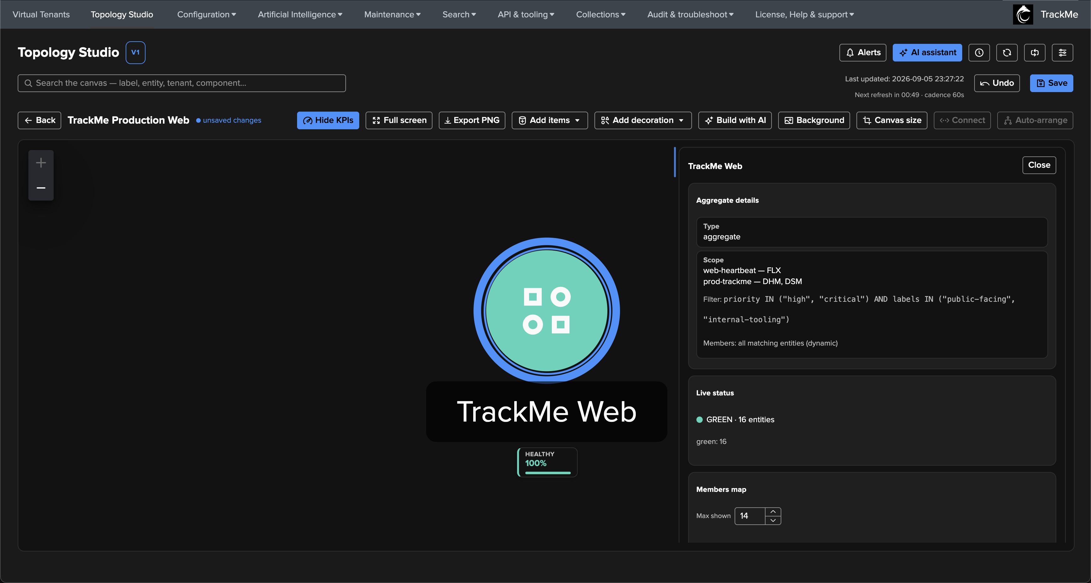Click the HEALTHY 100% KPI badge
Image resolution: width=1091 pixels, height=583 pixels.
(x=547, y=462)
